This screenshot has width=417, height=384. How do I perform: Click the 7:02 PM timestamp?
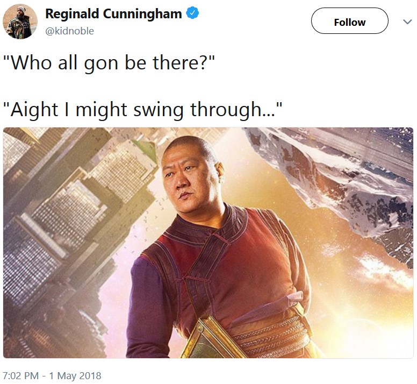(21, 376)
